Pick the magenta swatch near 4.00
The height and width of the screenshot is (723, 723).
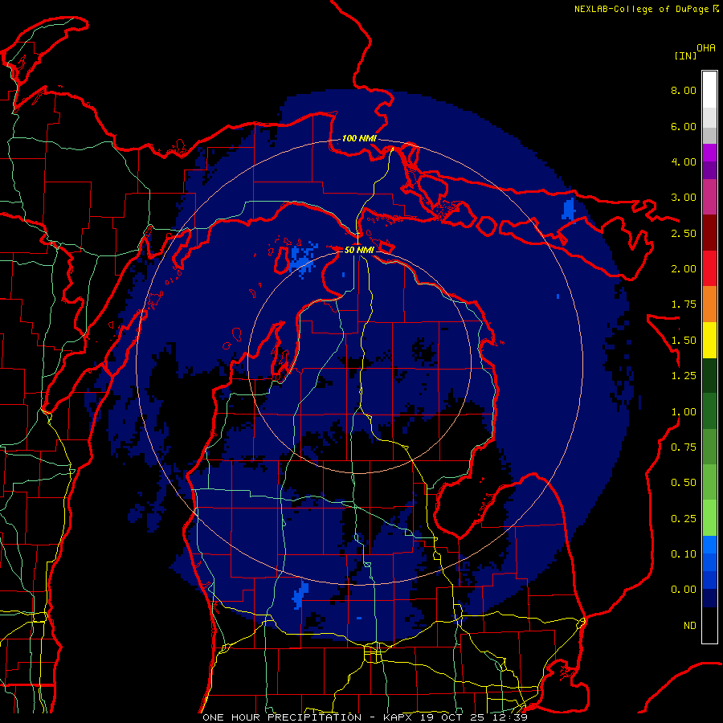[709, 153]
